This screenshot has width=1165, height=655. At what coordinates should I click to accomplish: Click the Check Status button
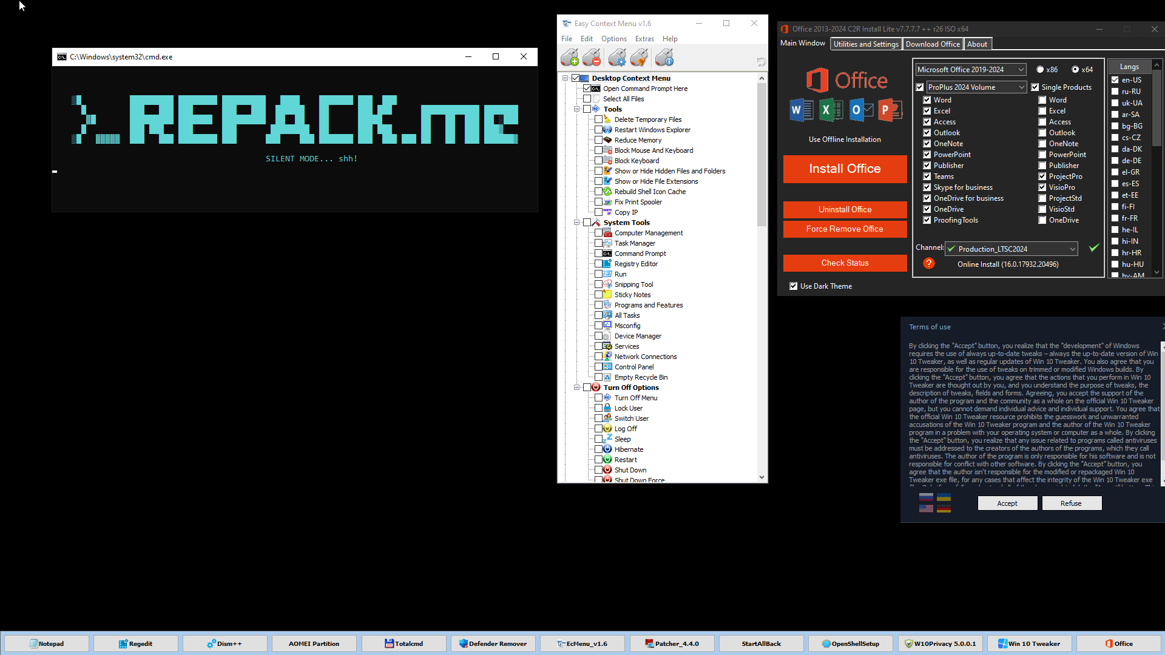845,263
